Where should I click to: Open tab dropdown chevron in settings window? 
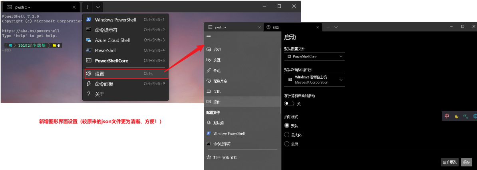click(x=336, y=27)
